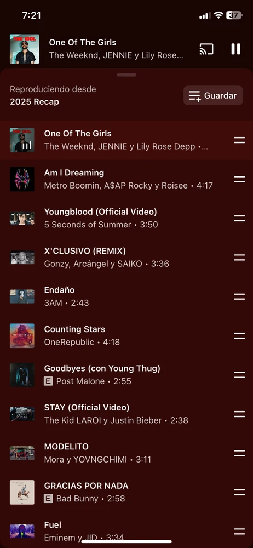Image resolution: width=253 pixels, height=548 pixels.
Task: Open the 2025 Recap playlist link
Action: [x=34, y=102]
